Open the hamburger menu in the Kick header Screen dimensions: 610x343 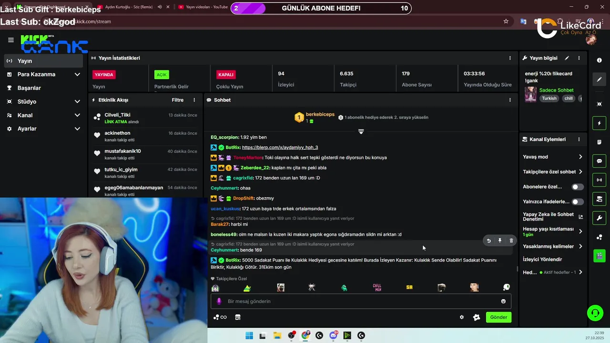pyautogui.click(x=10, y=40)
